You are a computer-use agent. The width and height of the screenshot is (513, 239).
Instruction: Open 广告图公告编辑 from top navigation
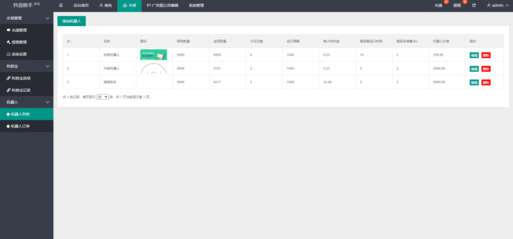162,5
